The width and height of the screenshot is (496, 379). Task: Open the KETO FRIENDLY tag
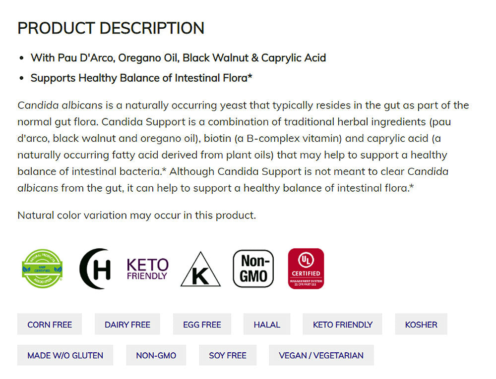pyautogui.click(x=342, y=325)
